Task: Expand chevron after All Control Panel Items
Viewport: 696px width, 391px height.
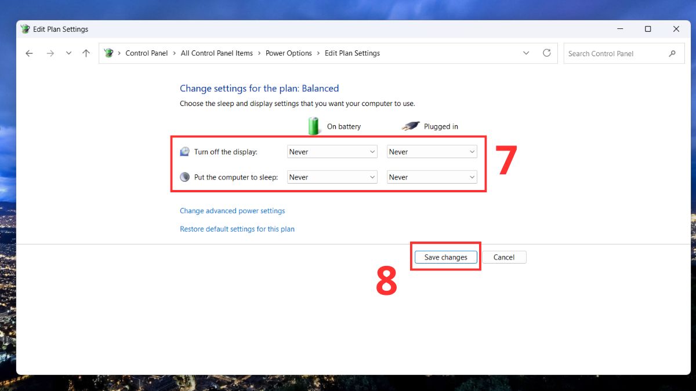Action: point(259,53)
